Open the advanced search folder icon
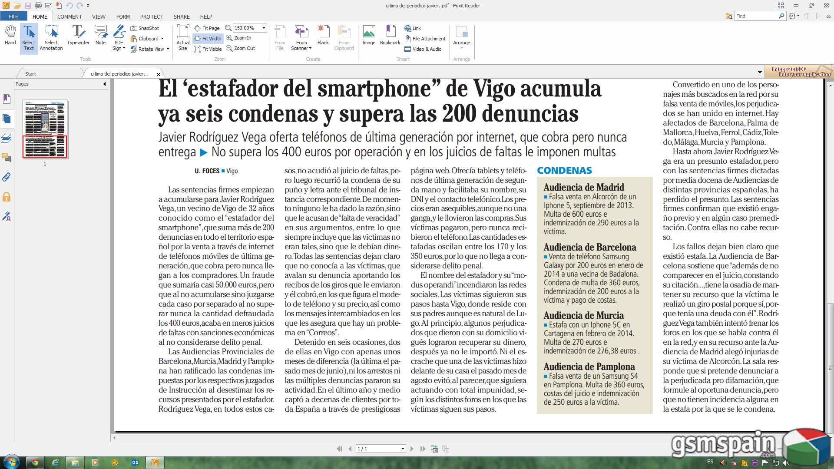Image resolution: width=834 pixels, height=469 pixels. 729,16
